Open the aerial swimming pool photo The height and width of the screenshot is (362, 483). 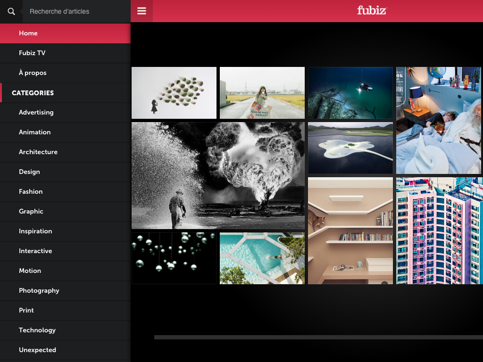coord(262,258)
